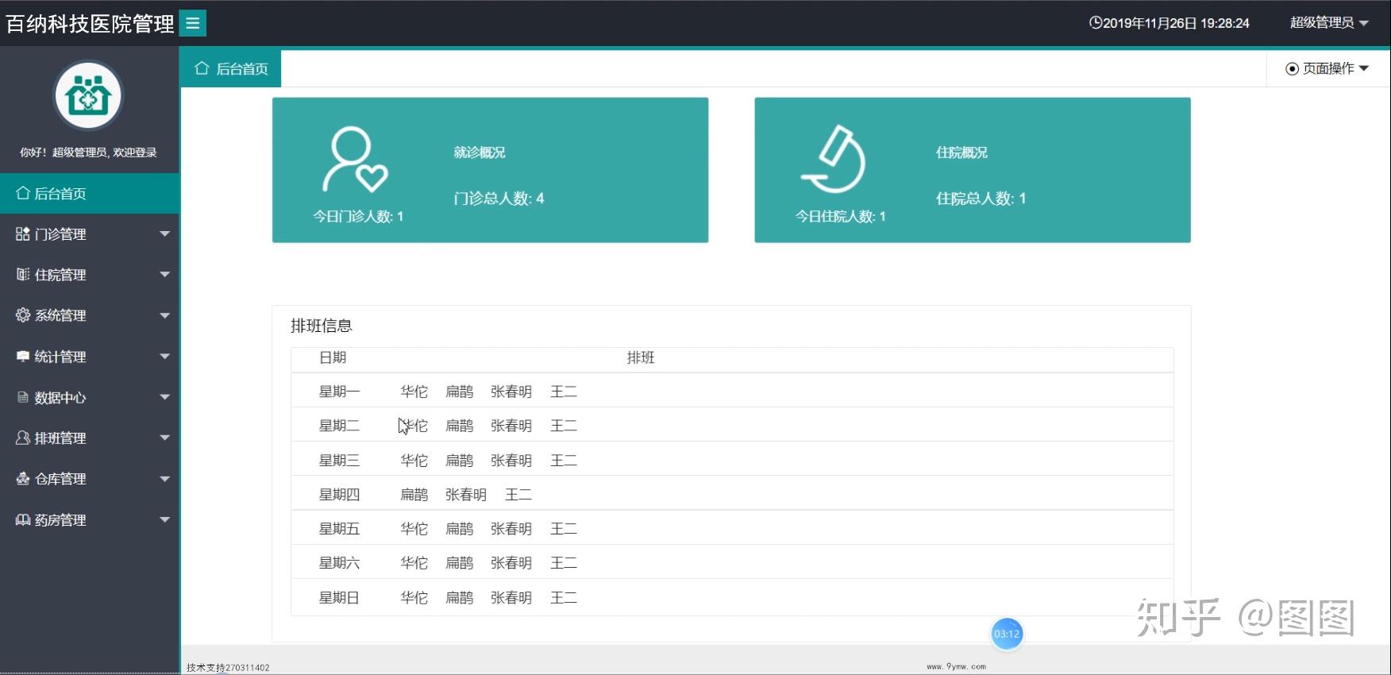Click 华佗 in the 星期五 row
This screenshot has height=675, width=1391.
[x=414, y=529]
